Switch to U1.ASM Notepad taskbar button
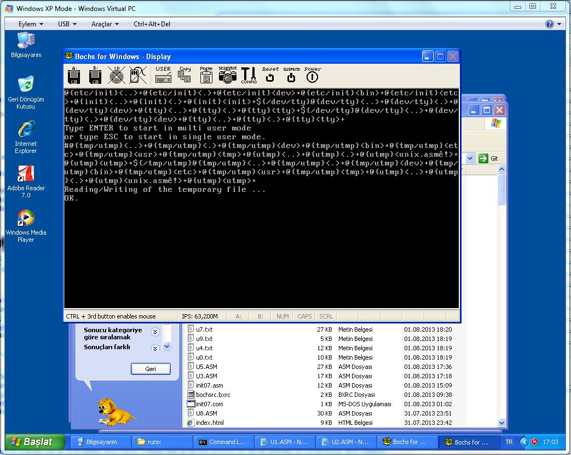The height and width of the screenshot is (455, 571). tap(285, 442)
